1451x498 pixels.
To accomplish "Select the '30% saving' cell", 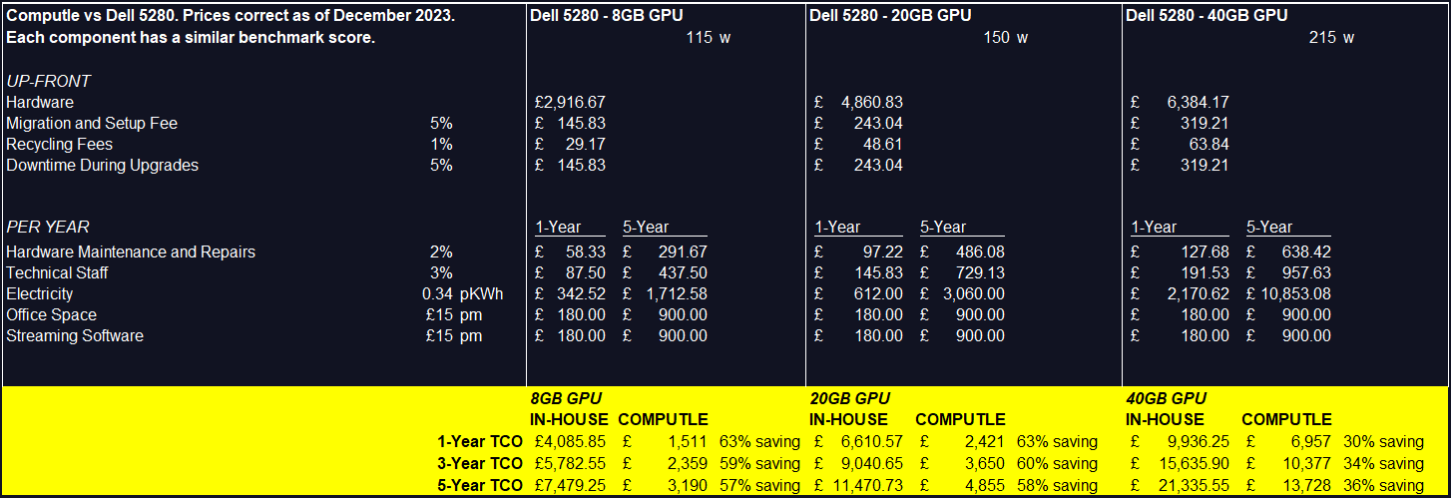I will [x=1381, y=441].
